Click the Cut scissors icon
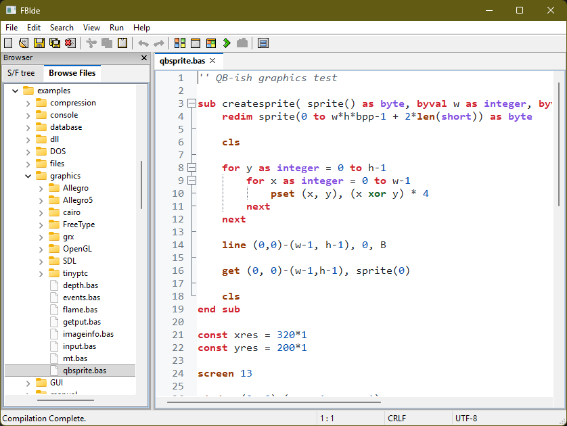Screen dimensions: 567x426 [91, 43]
